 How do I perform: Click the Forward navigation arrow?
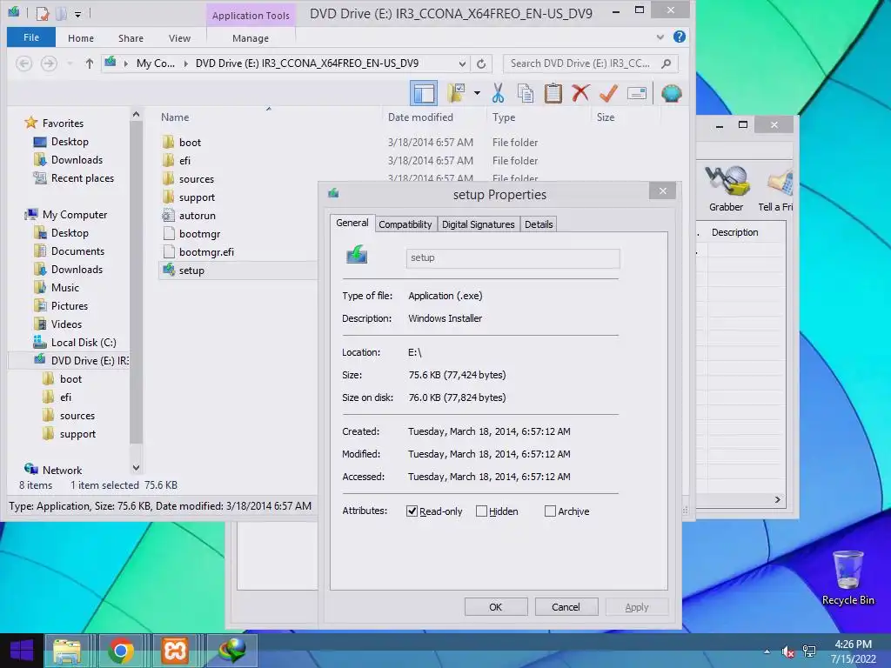pyautogui.click(x=49, y=63)
